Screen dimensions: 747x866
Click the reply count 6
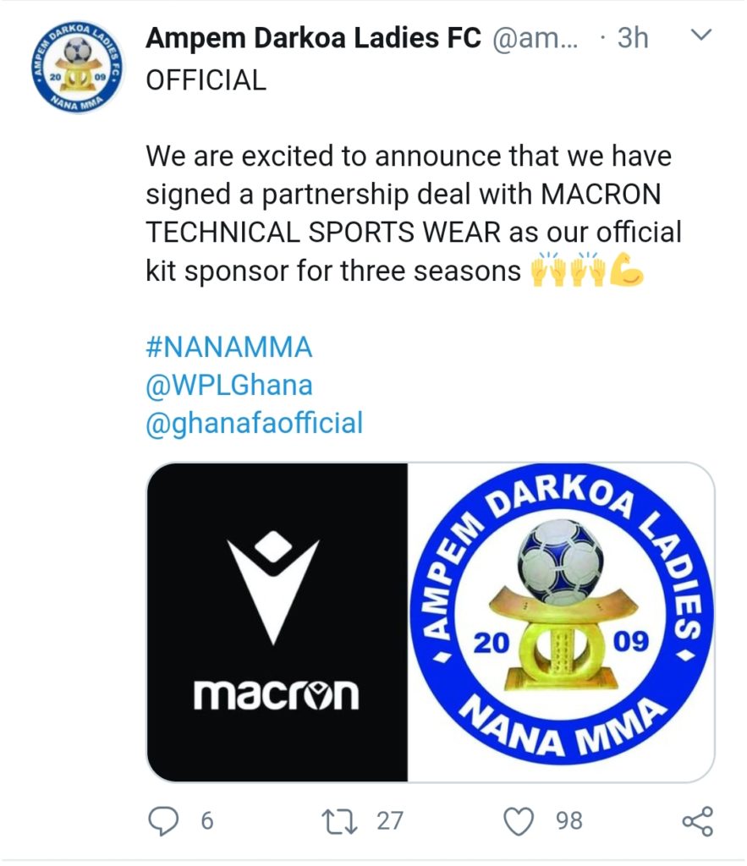coord(206,820)
